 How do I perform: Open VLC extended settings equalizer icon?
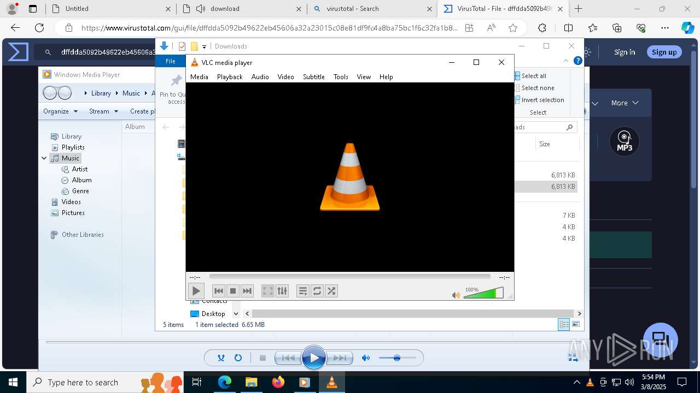(282, 291)
